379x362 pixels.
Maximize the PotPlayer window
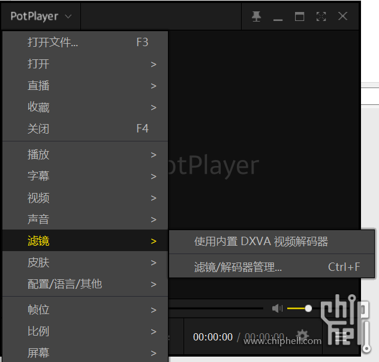pyautogui.click(x=299, y=17)
